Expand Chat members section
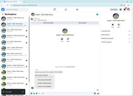Viewport: 133px width, 96px height. click(x=116, y=35)
